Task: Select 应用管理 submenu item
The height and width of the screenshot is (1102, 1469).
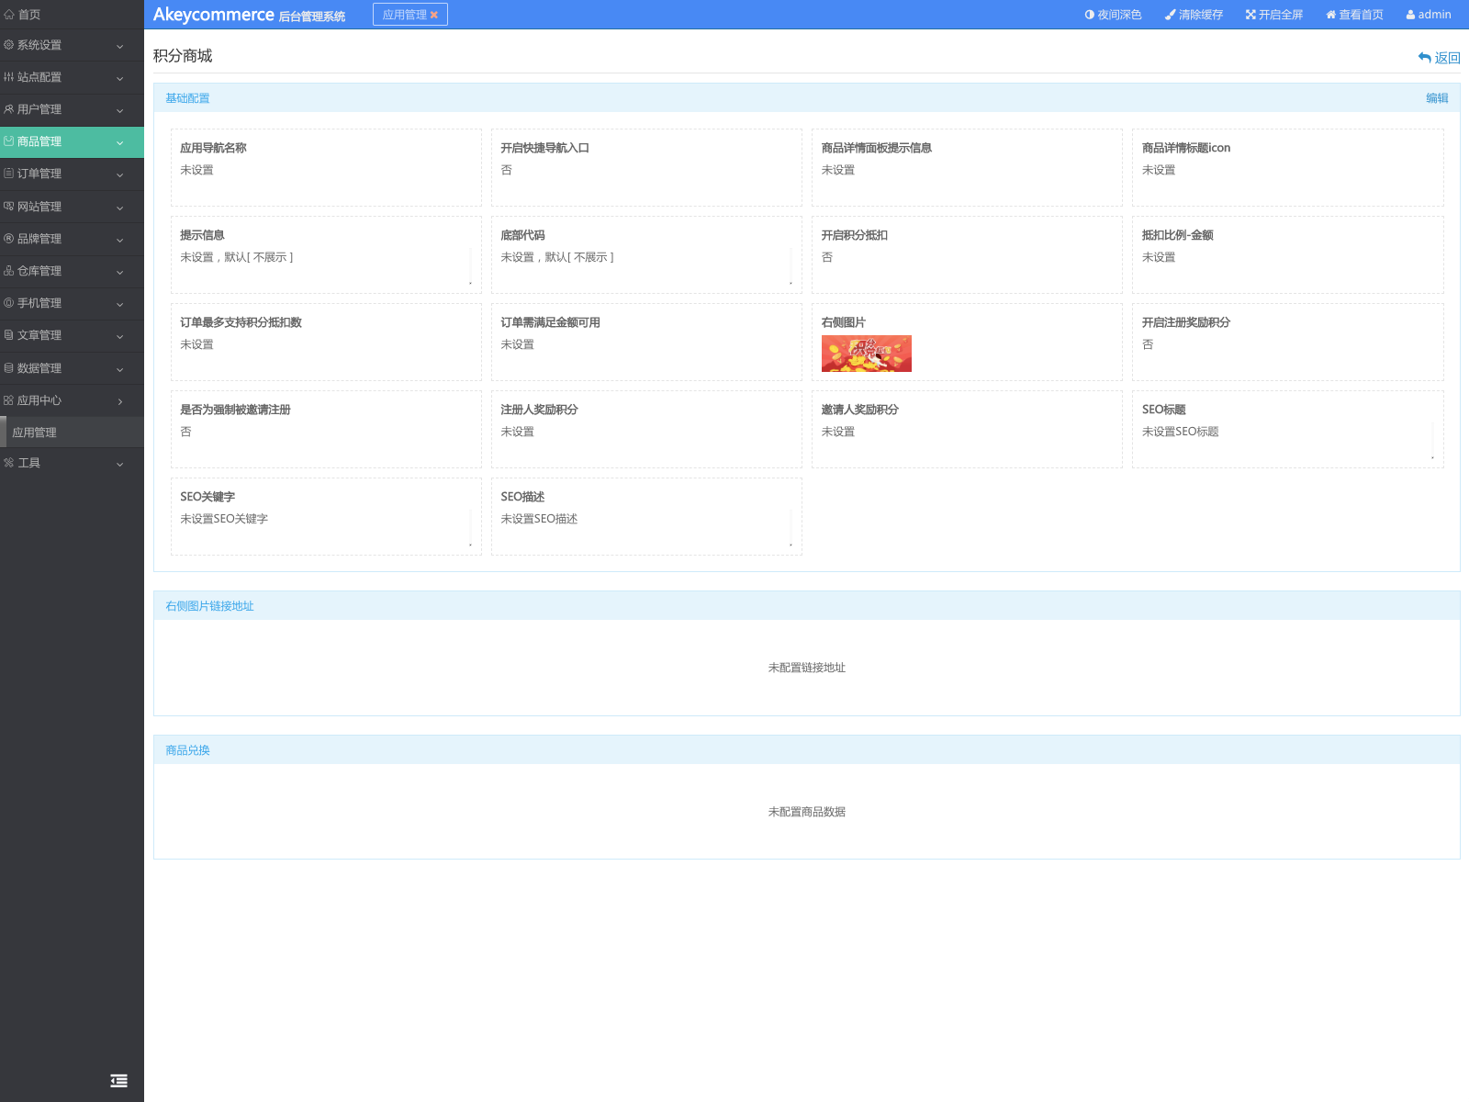Action: tap(35, 433)
